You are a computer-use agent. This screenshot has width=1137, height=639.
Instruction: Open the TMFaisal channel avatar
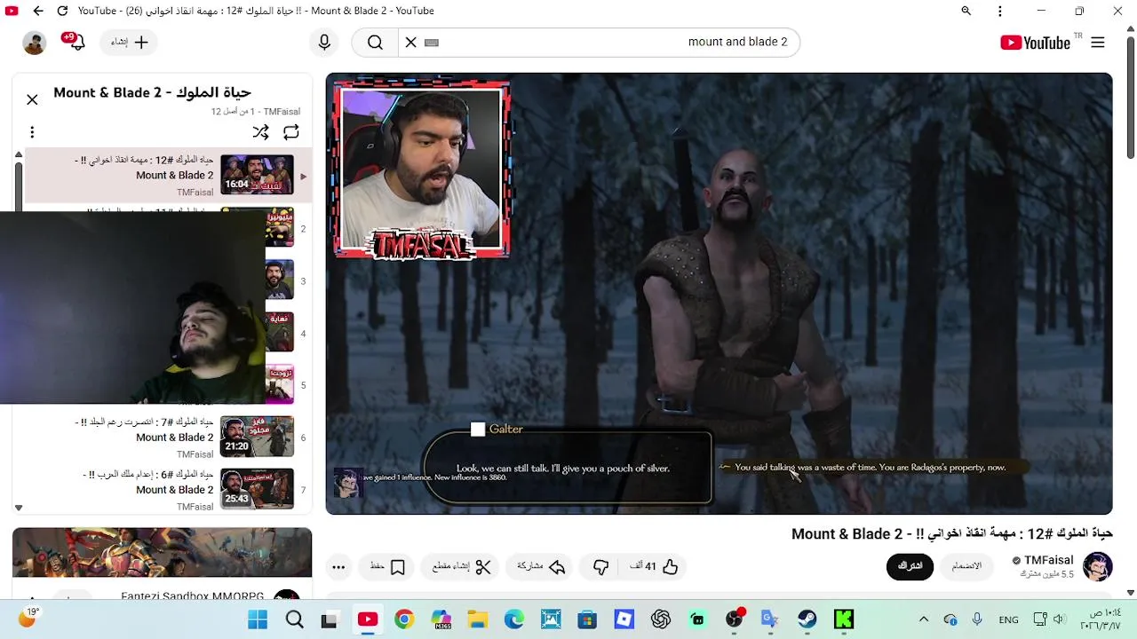click(1098, 566)
